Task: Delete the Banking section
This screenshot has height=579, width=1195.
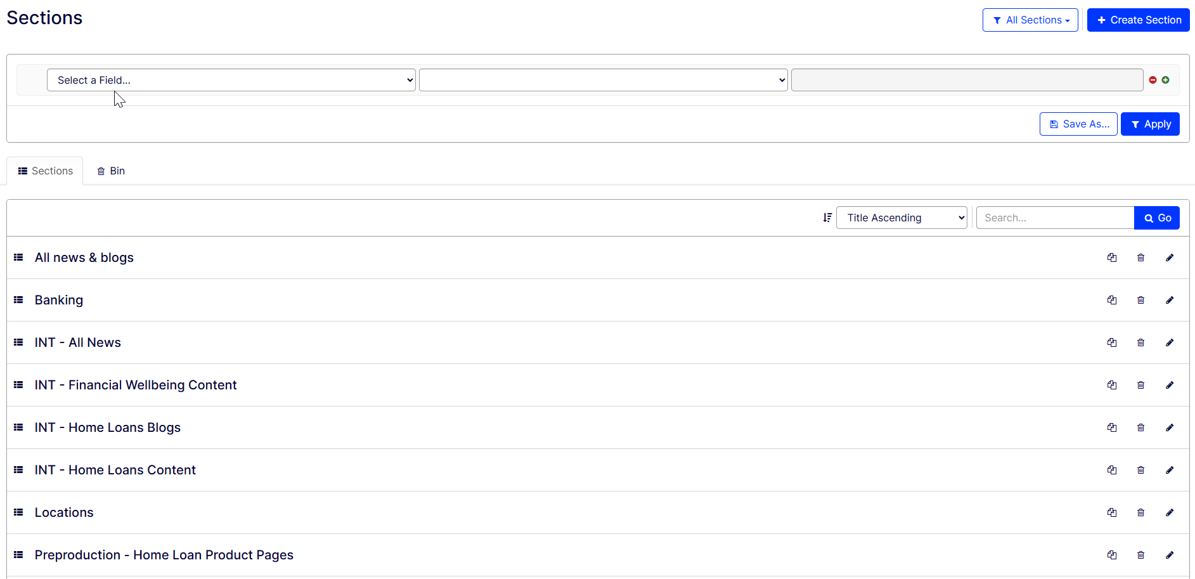Action: coord(1141,300)
